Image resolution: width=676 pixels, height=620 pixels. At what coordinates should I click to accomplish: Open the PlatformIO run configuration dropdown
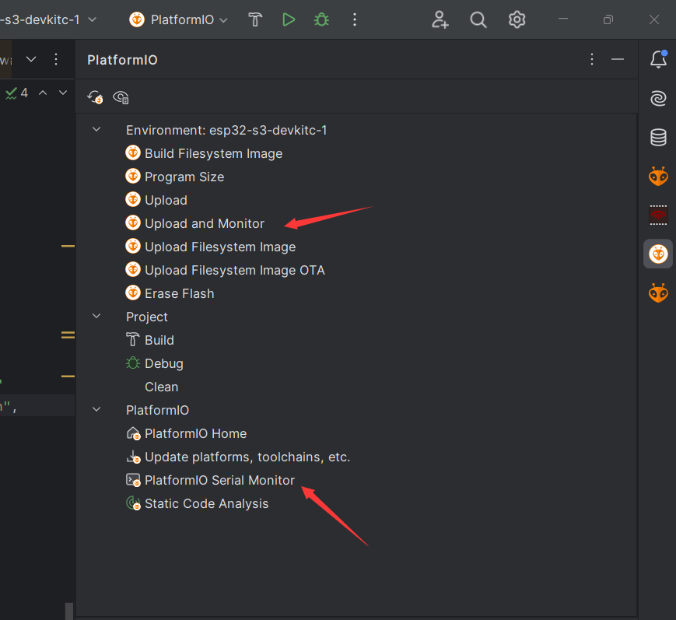coord(178,19)
